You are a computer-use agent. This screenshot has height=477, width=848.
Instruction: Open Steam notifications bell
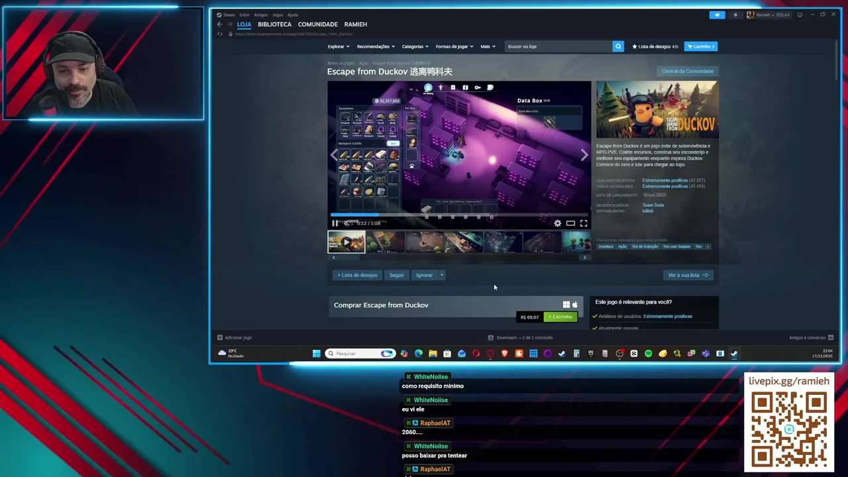tap(735, 15)
